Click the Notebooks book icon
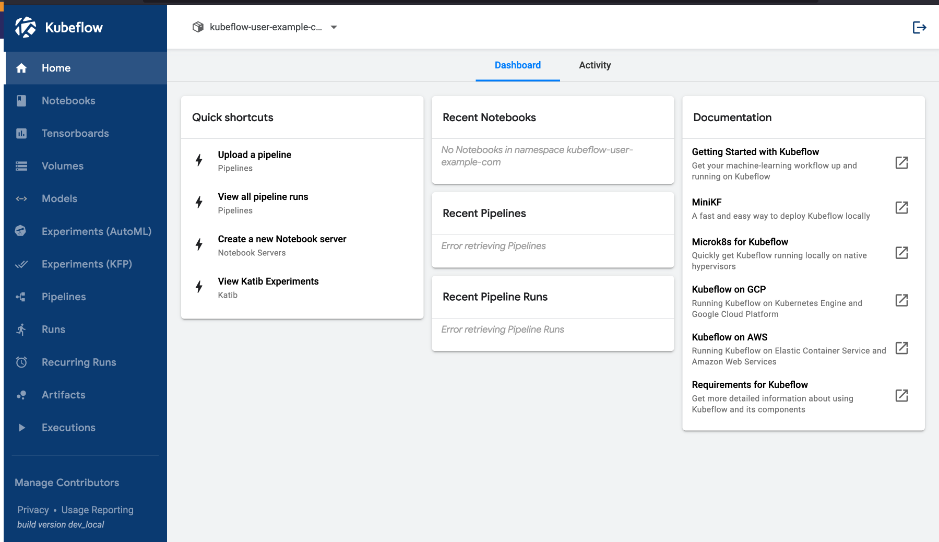 21,101
